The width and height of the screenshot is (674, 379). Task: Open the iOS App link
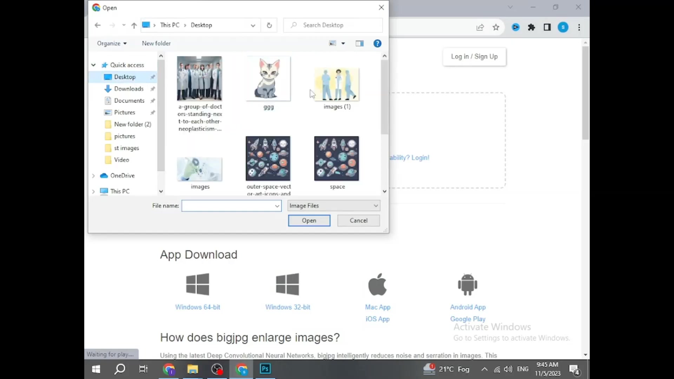[378, 319]
